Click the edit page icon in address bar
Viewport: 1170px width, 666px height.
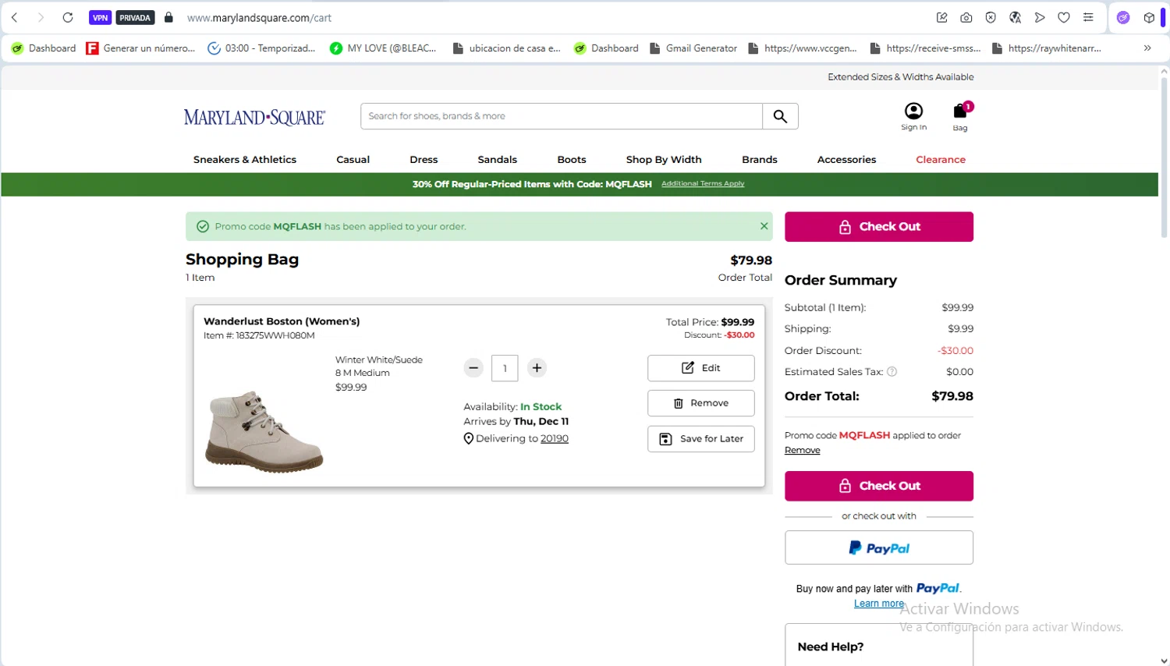point(942,17)
